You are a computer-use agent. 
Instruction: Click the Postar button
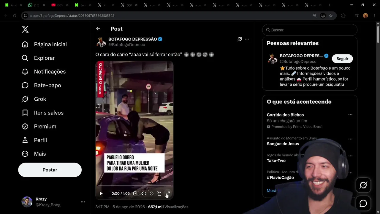pyautogui.click(x=50, y=170)
